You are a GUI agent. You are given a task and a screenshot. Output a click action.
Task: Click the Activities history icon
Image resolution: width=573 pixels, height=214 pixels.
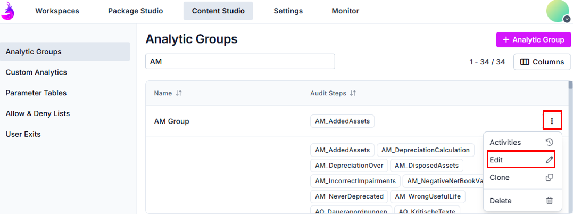point(550,142)
